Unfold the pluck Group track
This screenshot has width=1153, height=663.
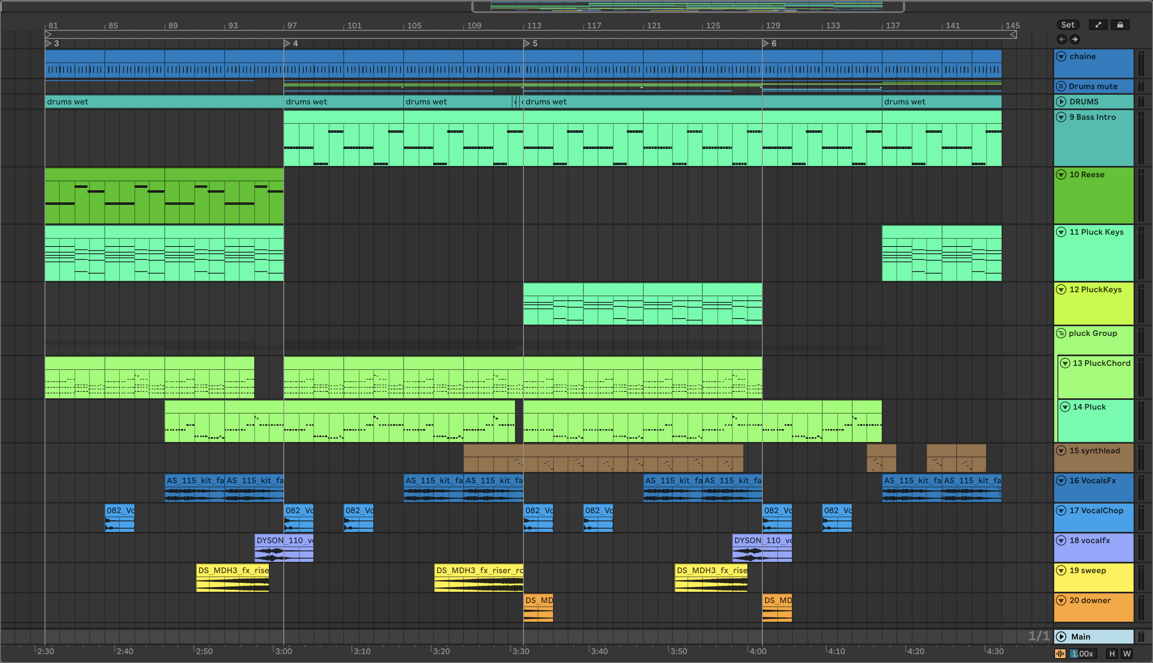pos(1061,333)
